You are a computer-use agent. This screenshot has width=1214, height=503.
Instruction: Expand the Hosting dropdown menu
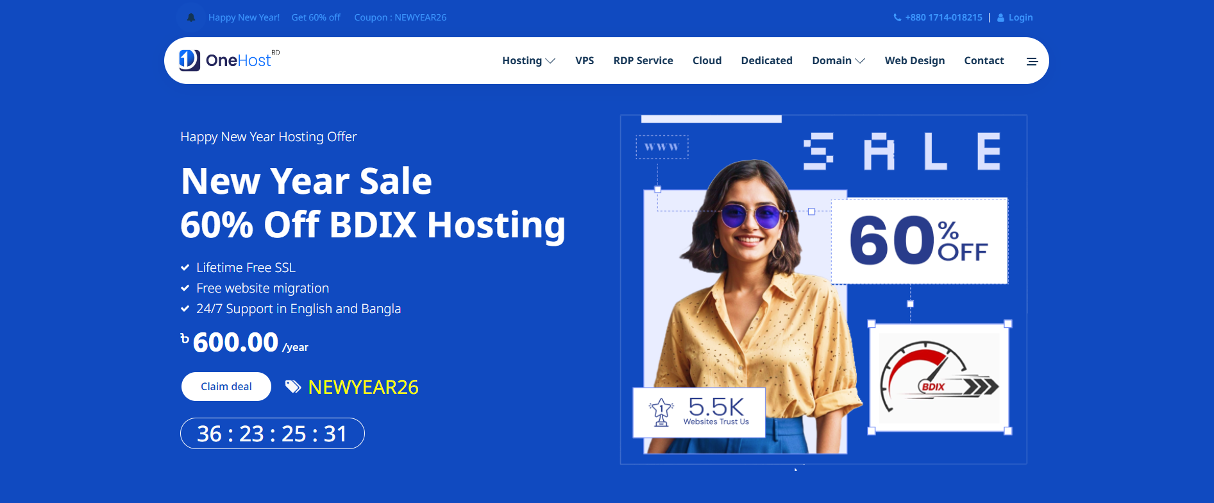[528, 60]
